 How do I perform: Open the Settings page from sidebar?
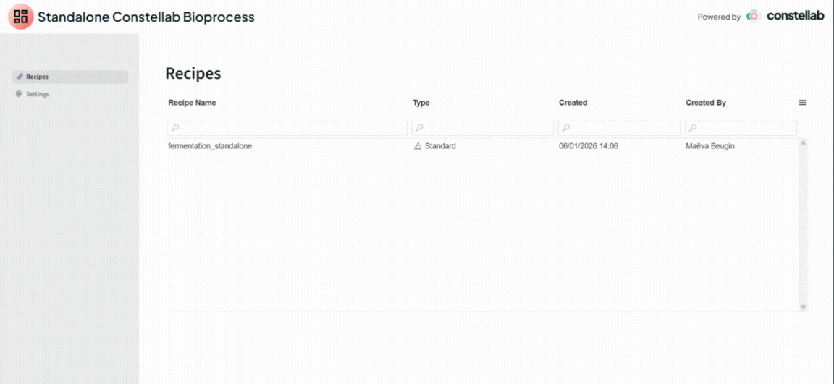(37, 94)
